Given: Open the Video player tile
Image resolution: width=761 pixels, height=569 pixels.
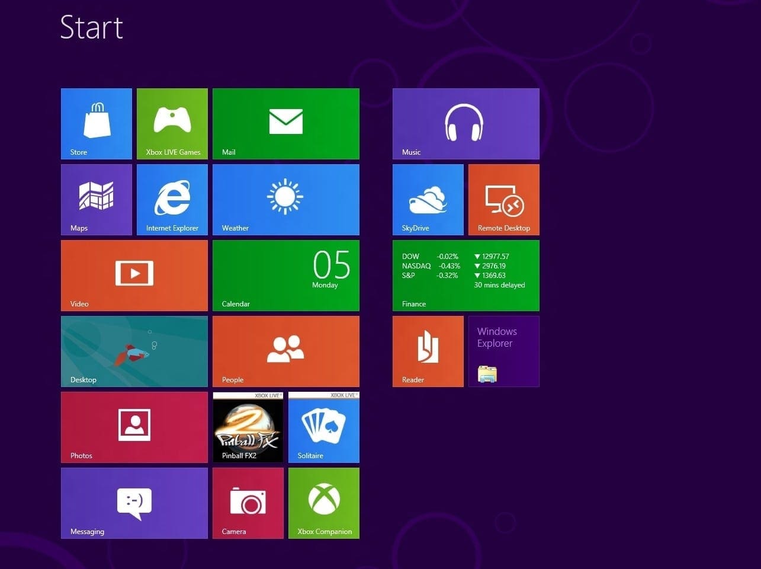Looking at the screenshot, I should pos(134,275).
